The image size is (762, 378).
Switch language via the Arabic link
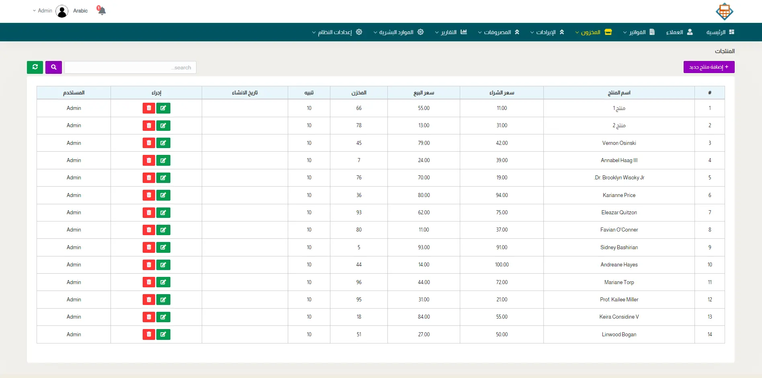[x=80, y=11]
